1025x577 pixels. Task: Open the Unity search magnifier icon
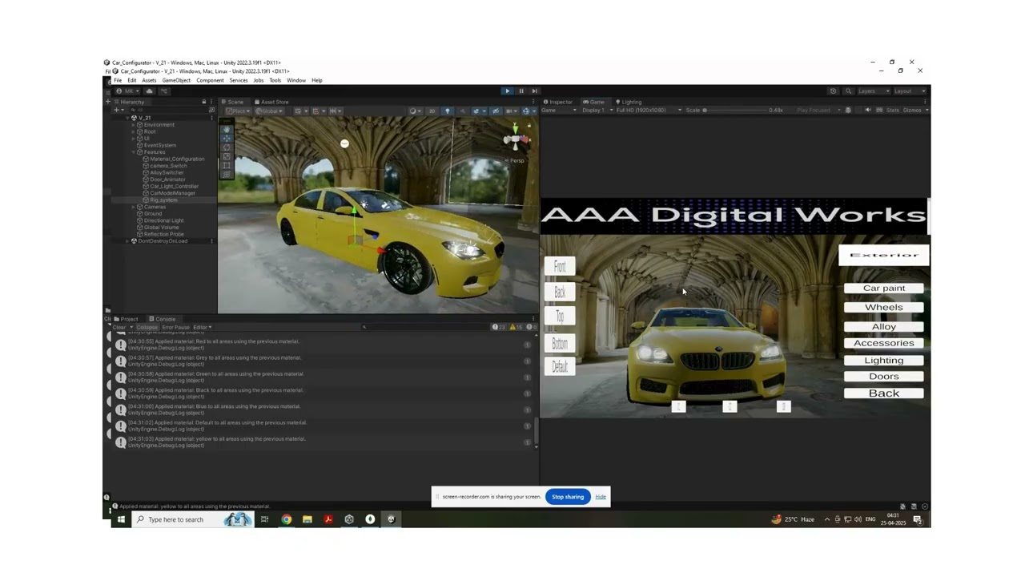point(848,91)
